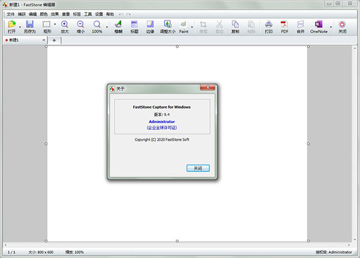The width and height of the screenshot is (360, 258).
Task: Open the 标签 (Tabs) menu
Action: point(77,14)
